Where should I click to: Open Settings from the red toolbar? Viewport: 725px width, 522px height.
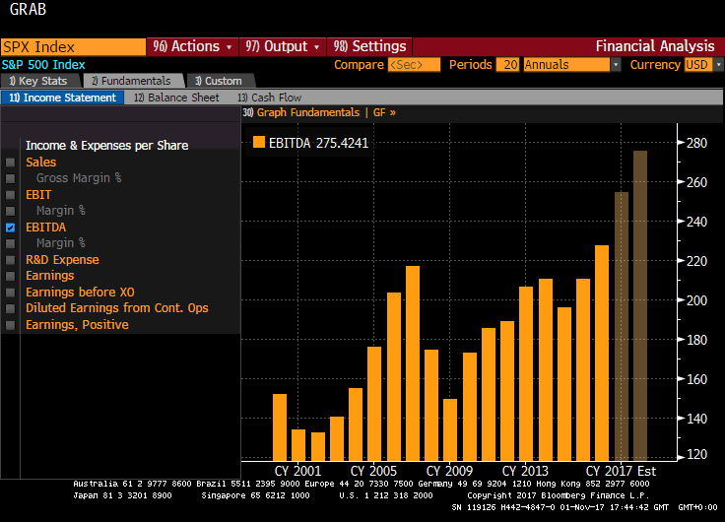tap(368, 46)
